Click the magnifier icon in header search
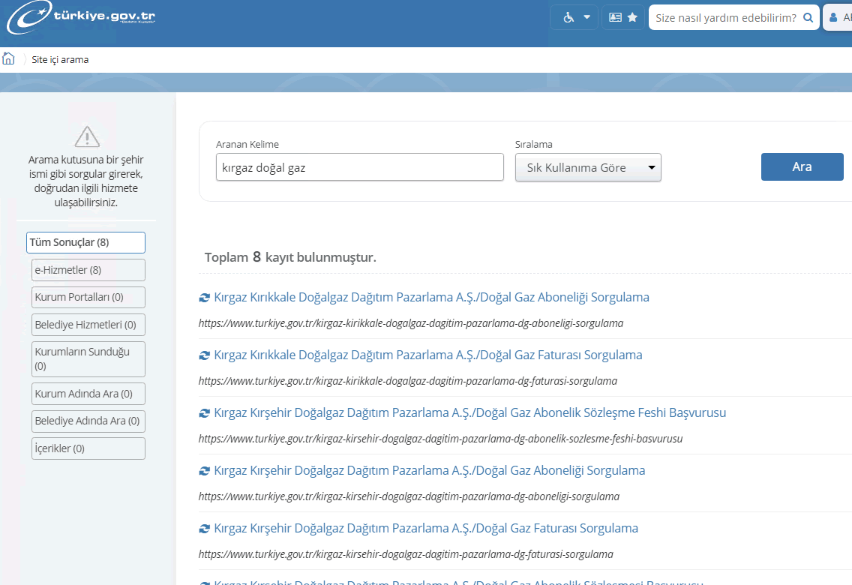Viewport: 852px width, 585px height. coord(808,17)
